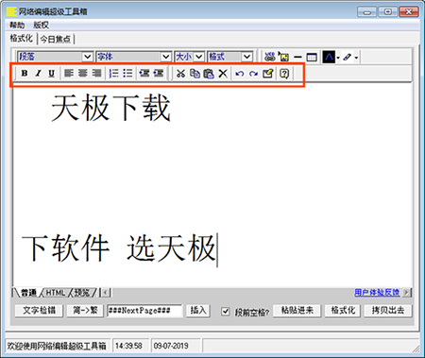Align text to the right

pos(96,74)
